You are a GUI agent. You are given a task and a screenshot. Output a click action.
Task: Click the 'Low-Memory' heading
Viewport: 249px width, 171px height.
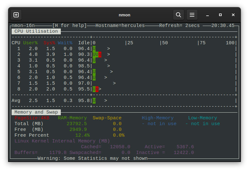coord(202,118)
